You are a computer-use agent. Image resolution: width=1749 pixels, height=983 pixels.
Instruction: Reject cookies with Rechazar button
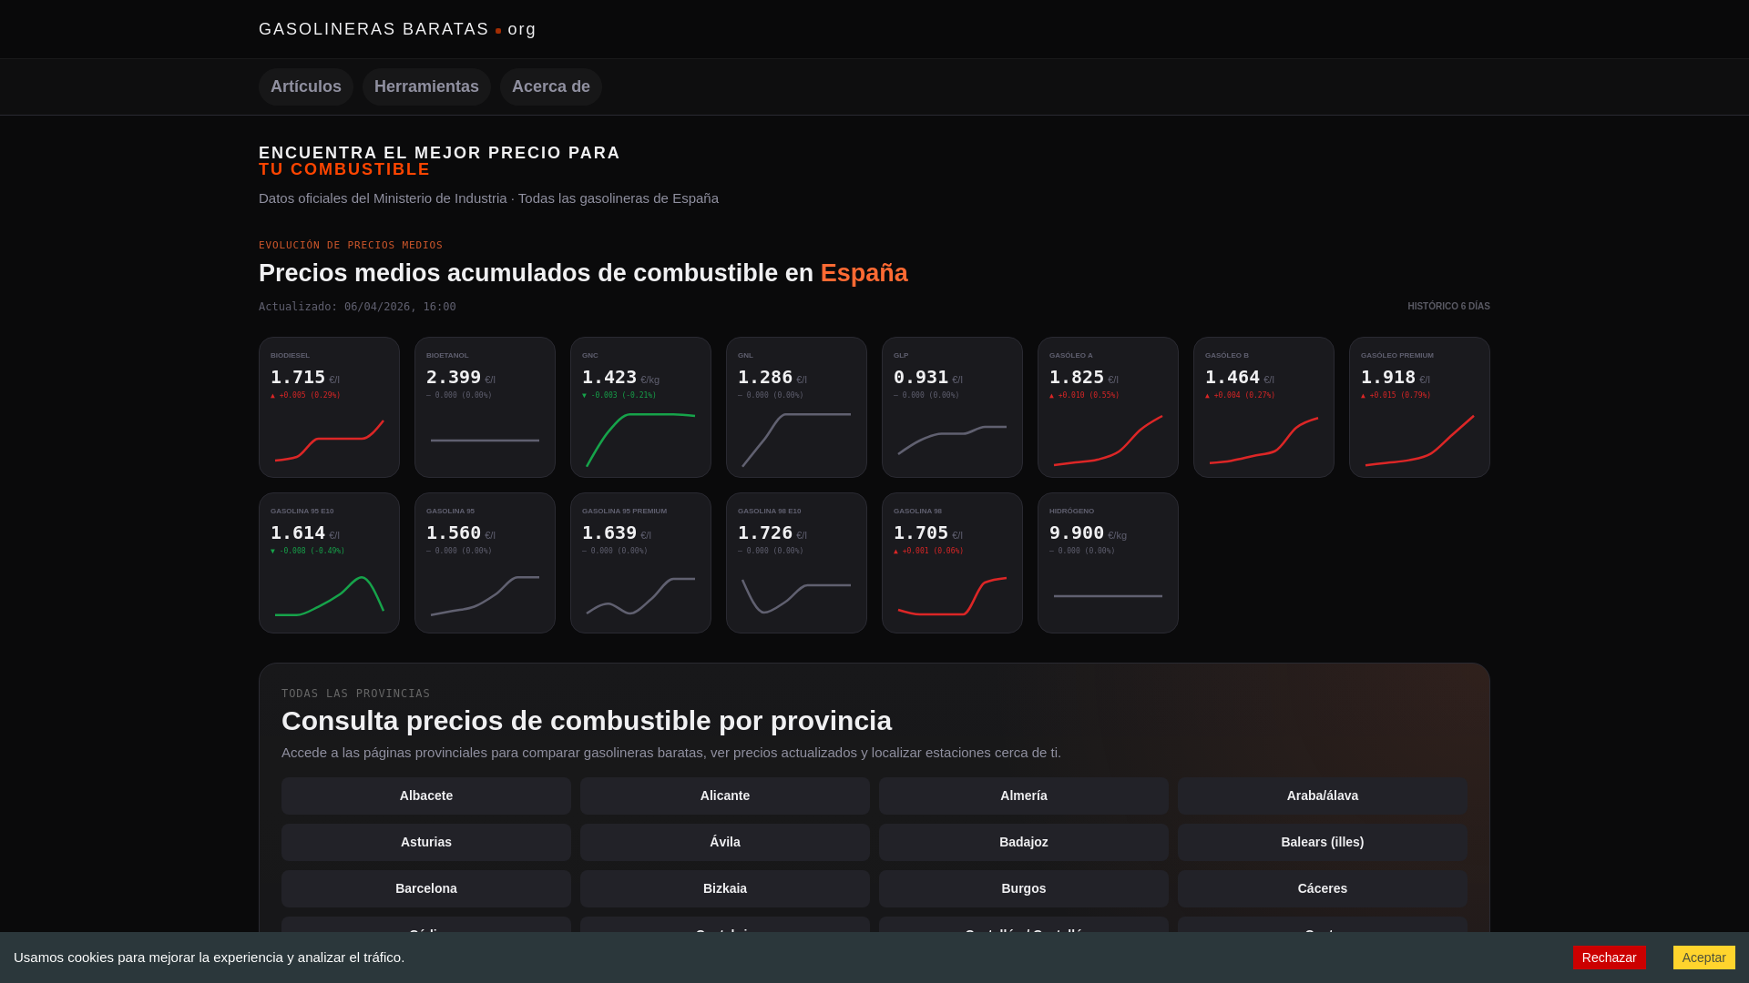[1609, 958]
